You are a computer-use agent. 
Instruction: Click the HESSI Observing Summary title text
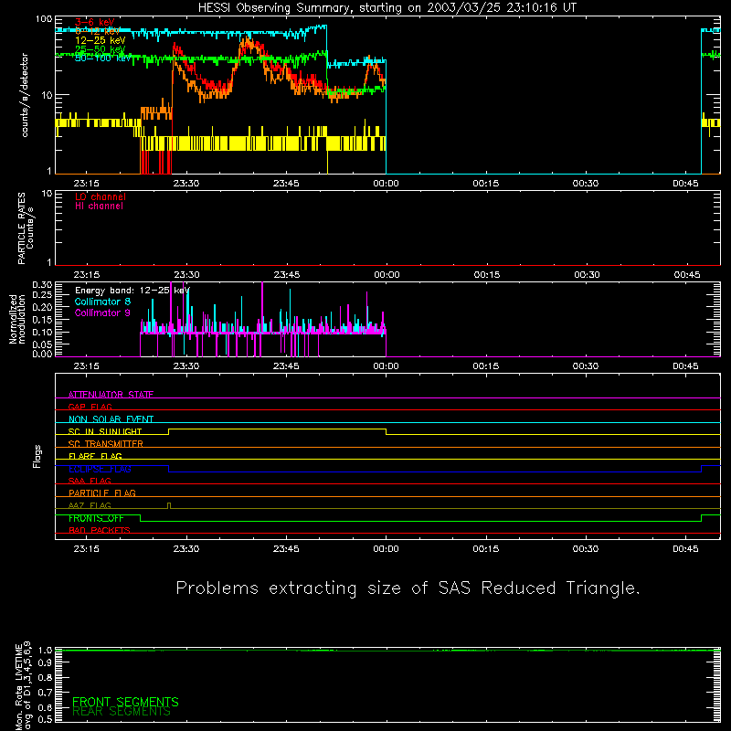[x=387, y=8]
